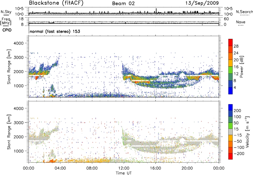The width and height of the screenshot is (253, 175).
Task: Click the N.Search dotted legend label
Action: click(244, 12)
